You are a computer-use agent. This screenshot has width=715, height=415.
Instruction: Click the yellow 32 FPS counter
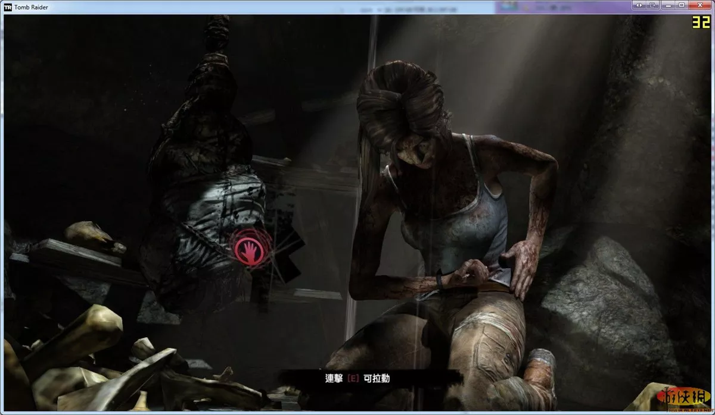(700, 23)
